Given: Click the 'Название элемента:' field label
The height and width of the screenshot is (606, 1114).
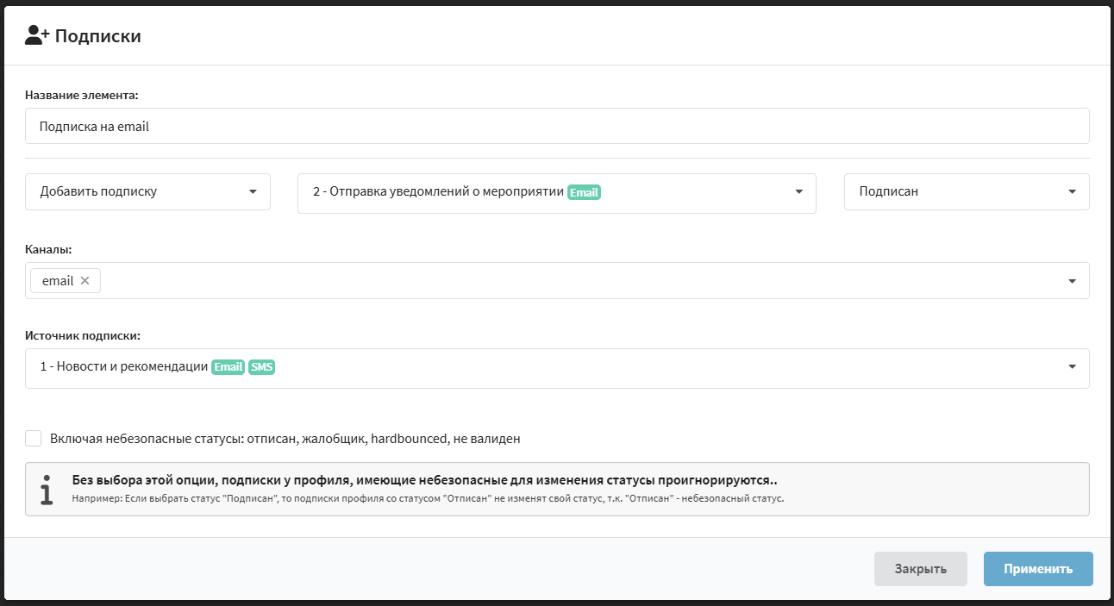Looking at the screenshot, I should (82, 95).
